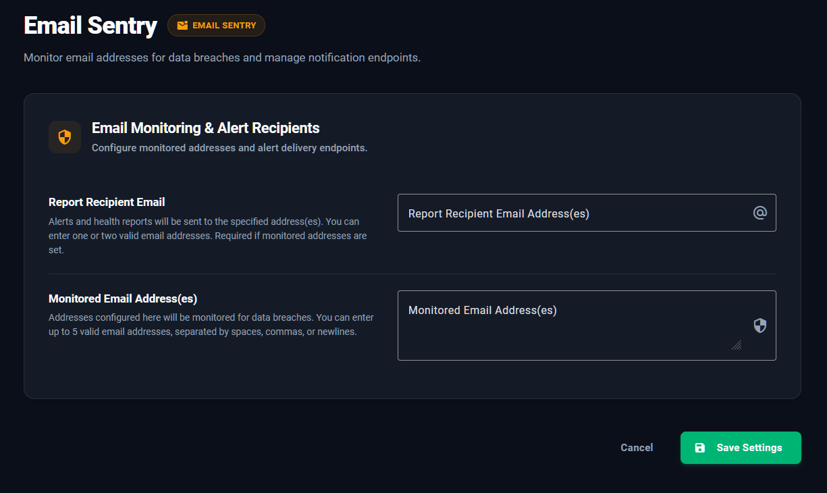
Task: Click the Cancel button
Action: point(637,448)
